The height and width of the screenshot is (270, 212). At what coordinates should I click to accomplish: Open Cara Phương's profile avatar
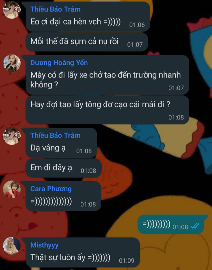coord(12,189)
